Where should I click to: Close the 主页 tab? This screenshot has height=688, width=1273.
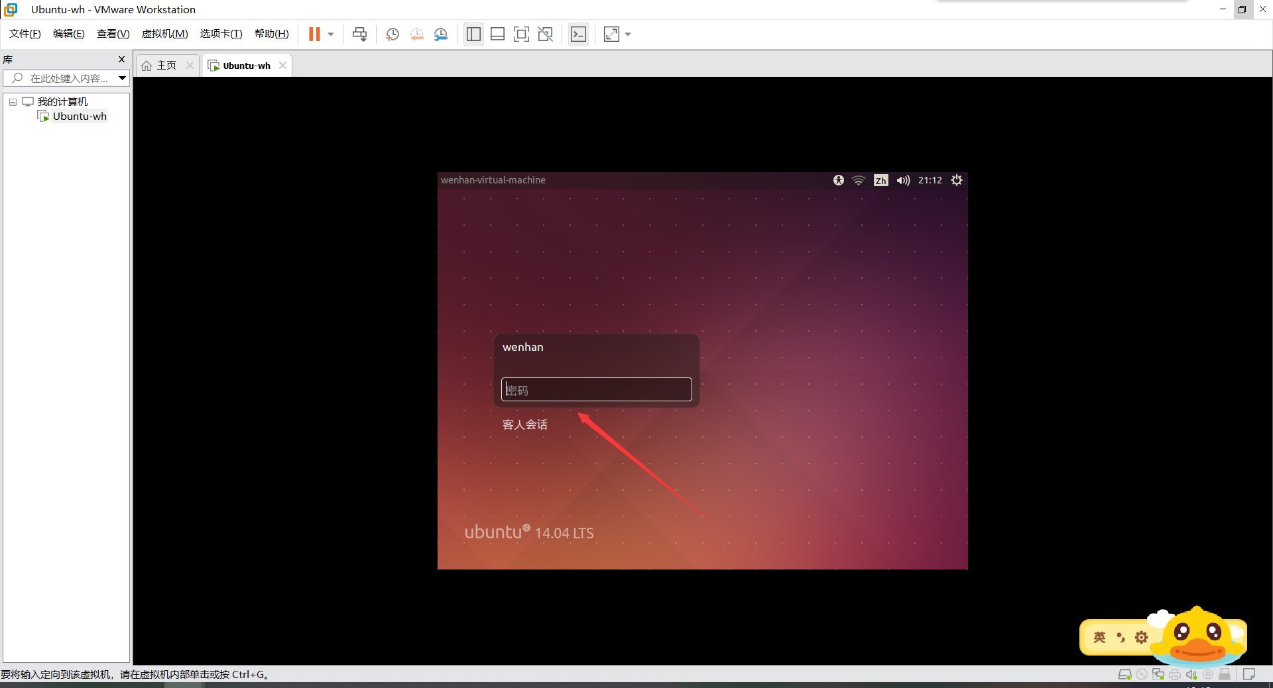click(190, 65)
